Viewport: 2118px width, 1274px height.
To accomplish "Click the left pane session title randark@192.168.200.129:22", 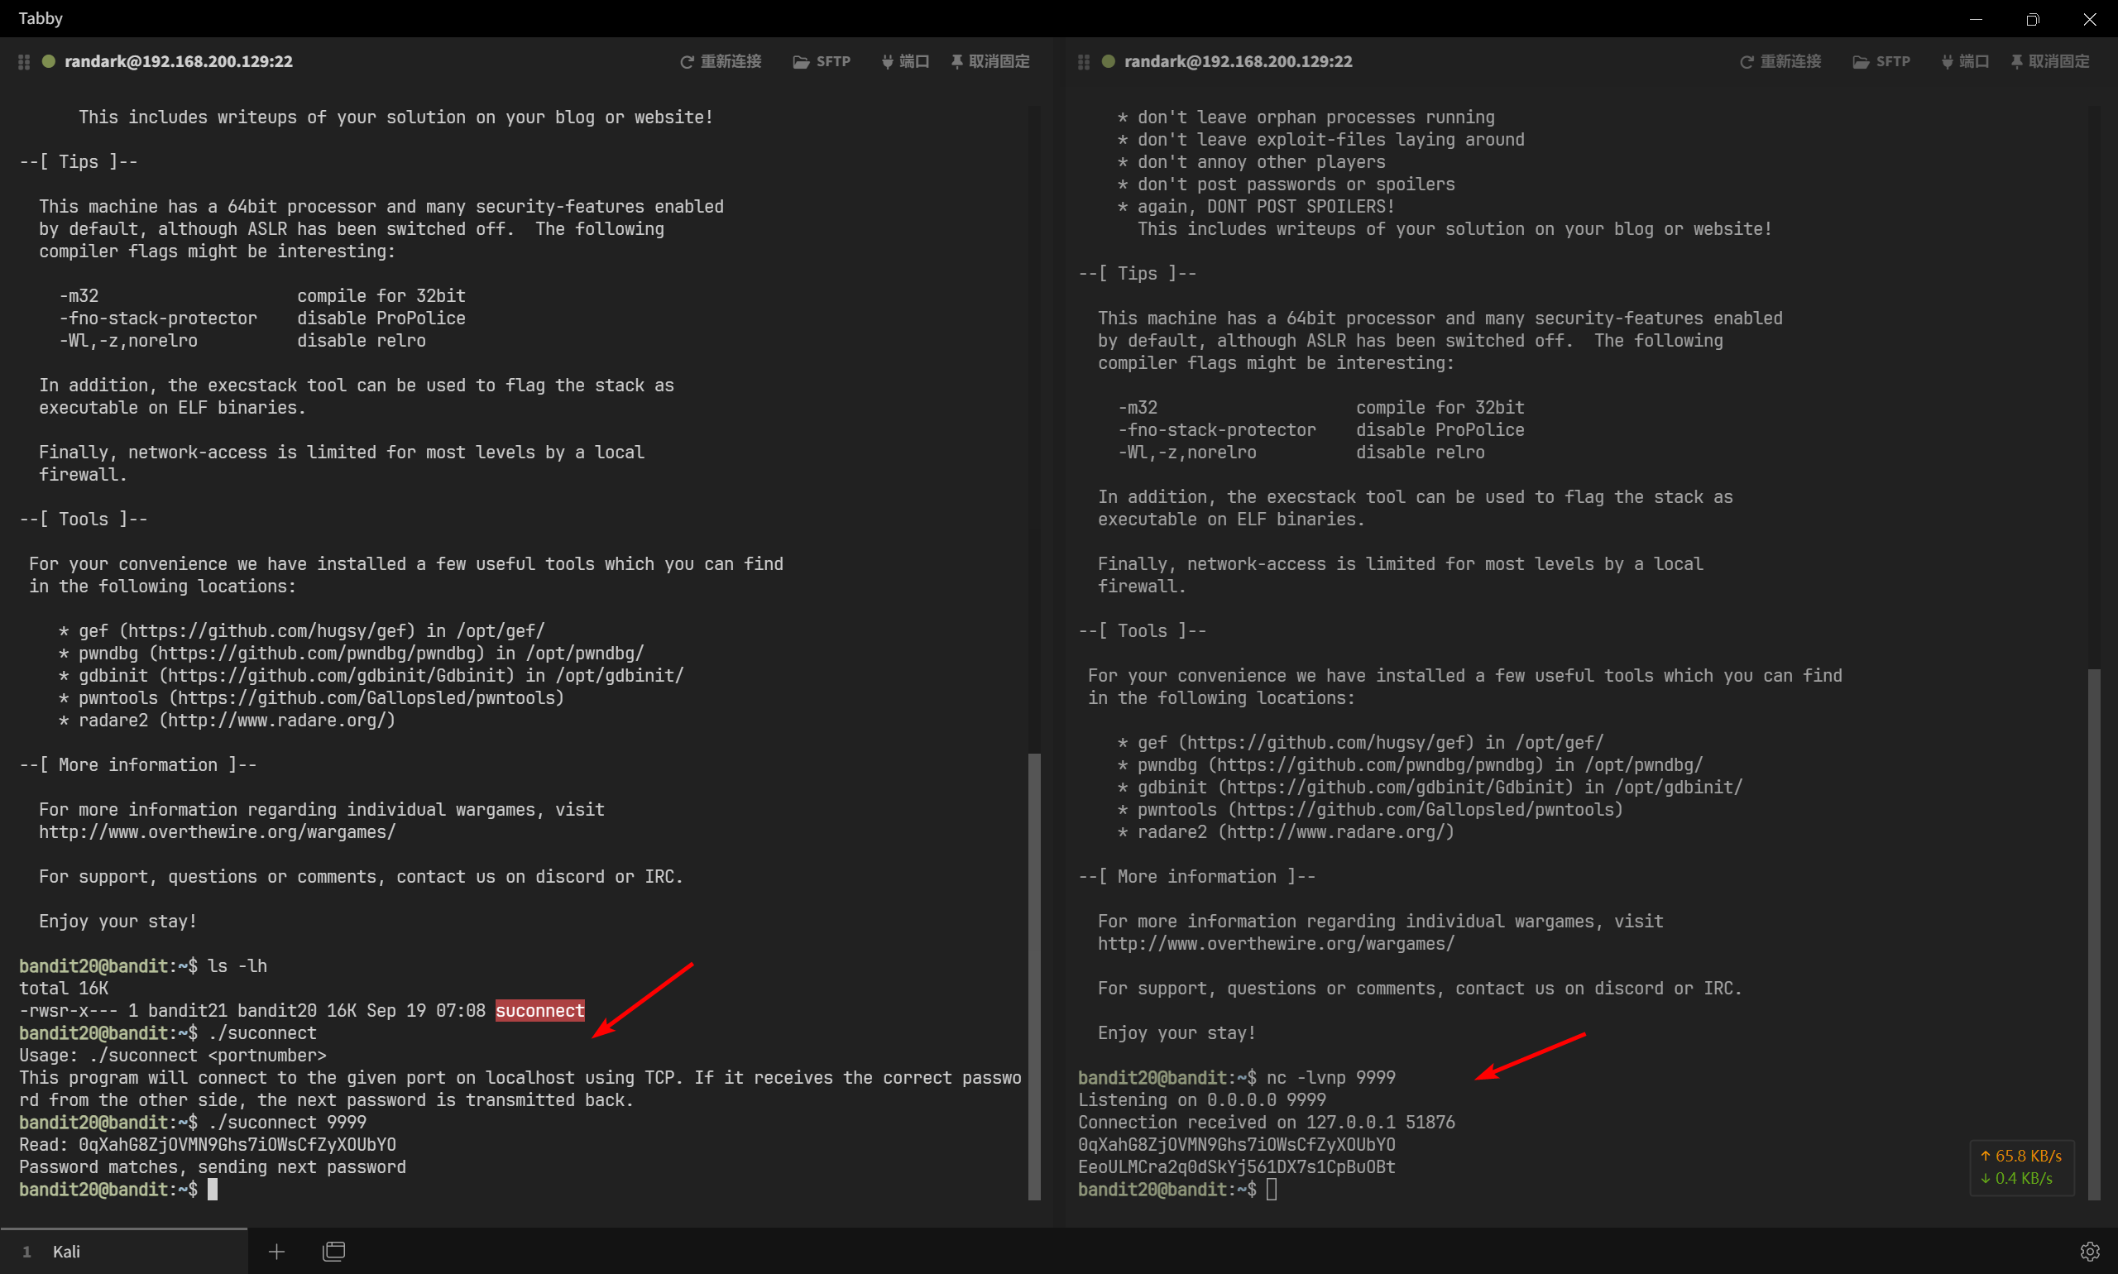I will coord(179,62).
